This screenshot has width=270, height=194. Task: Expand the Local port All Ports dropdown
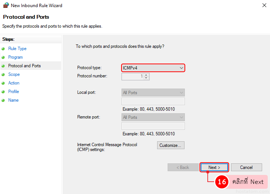(x=153, y=93)
